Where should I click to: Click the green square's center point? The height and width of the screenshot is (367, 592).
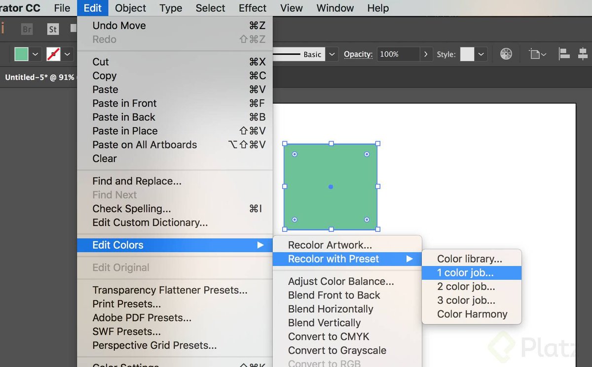coord(331,186)
